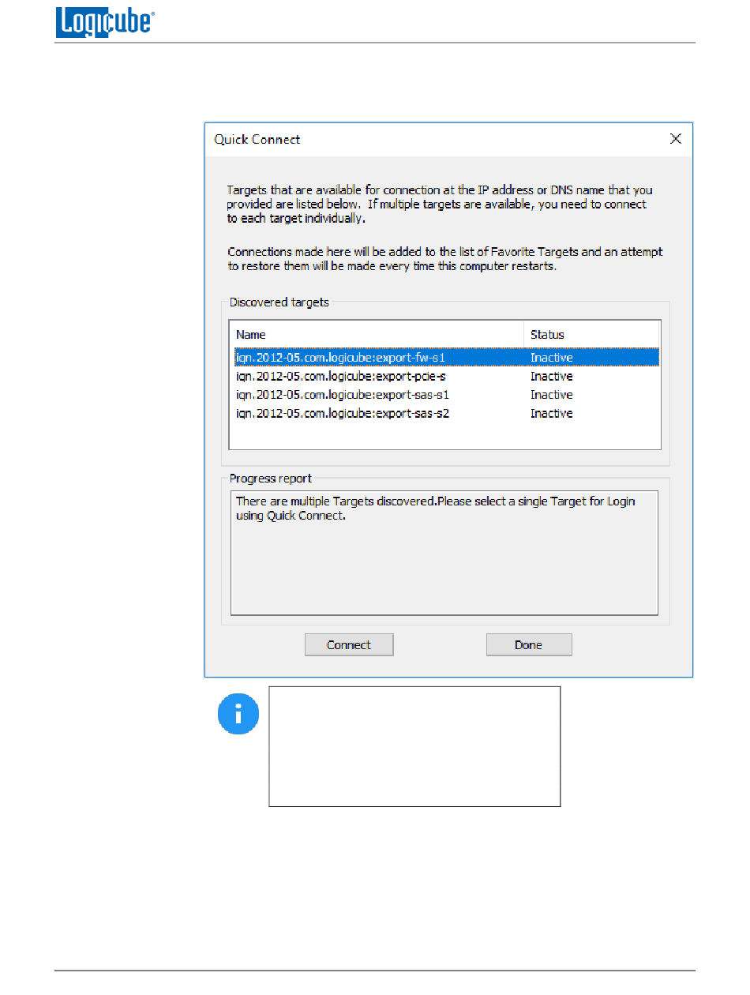Click the Connect button
The height and width of the screenshot is (995, 750).
[349, 645]
